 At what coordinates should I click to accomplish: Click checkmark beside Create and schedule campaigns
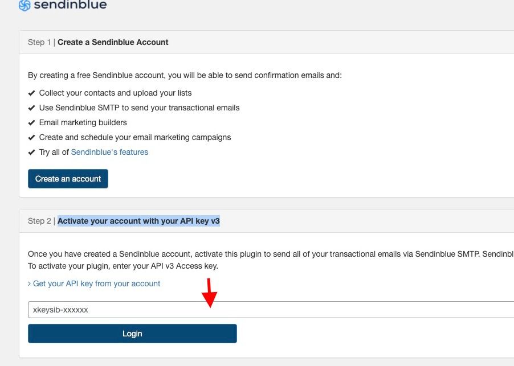tap(31, 138)
